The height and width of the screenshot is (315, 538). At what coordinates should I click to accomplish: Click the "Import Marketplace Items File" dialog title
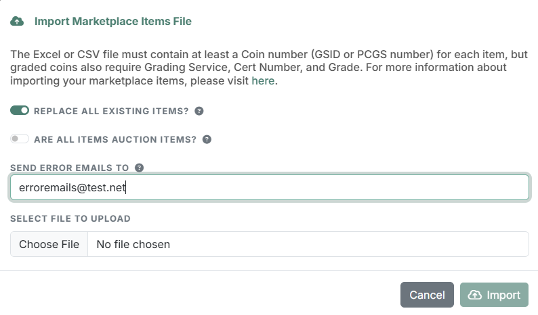113,21
